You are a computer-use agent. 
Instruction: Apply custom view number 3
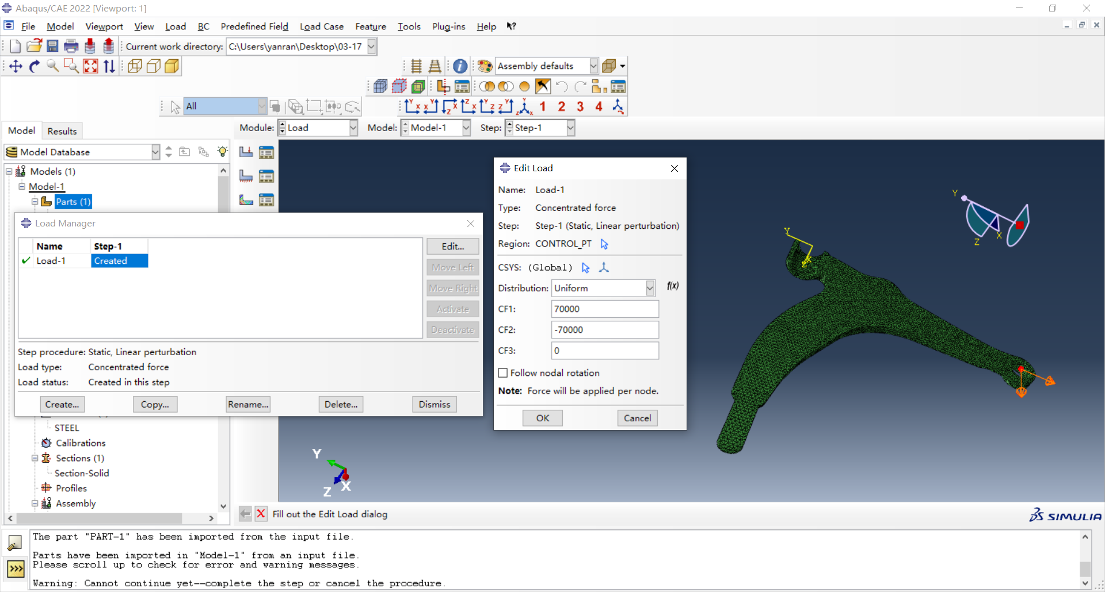pyautogui.click(x=580, y=106)
